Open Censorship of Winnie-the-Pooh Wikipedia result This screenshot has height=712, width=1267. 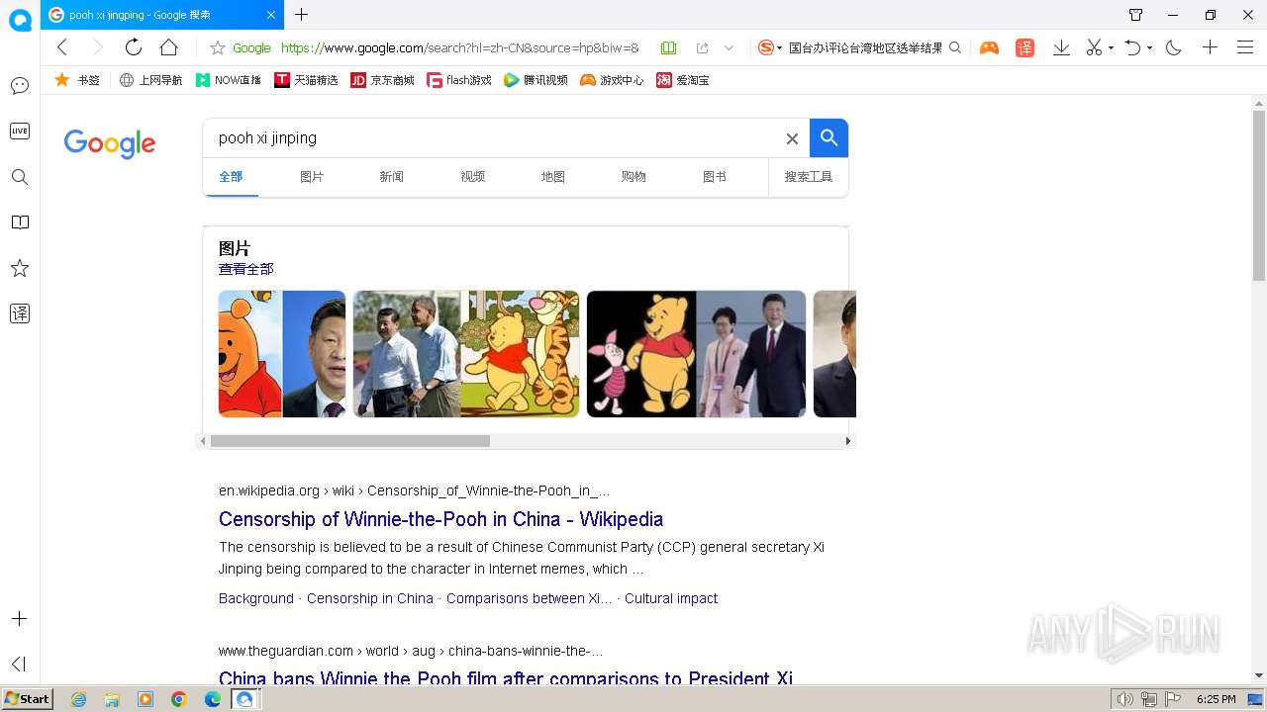click(440, 519)
